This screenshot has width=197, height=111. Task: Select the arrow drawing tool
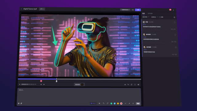tap(129, 103)
